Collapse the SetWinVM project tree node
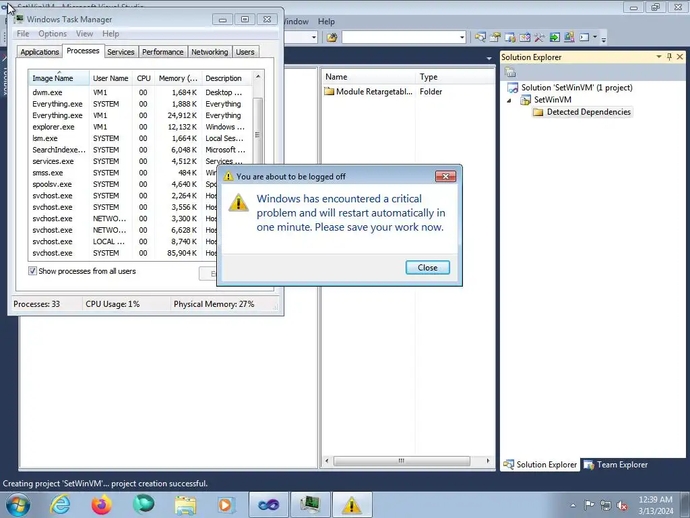The height and width of the screenshot is (518, 690). [509, 100]
